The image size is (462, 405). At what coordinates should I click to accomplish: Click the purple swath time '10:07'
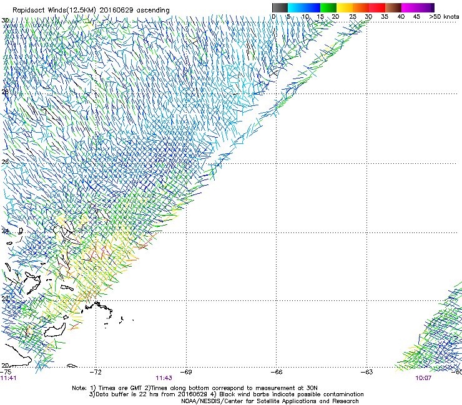423,378
